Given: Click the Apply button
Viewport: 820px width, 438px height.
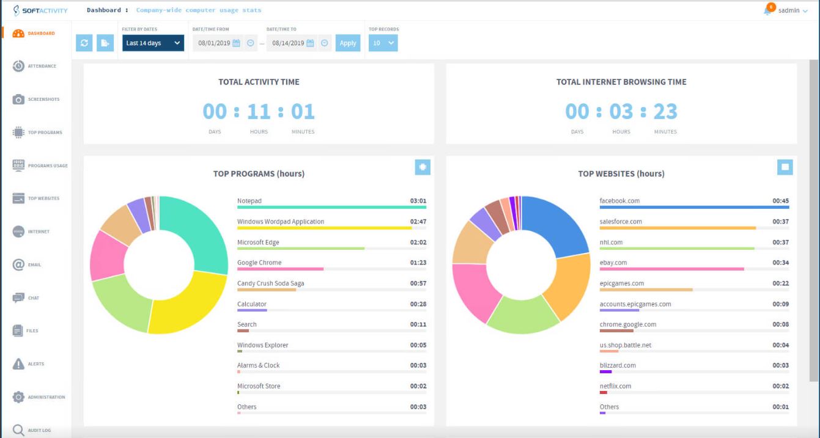Looking at the screenshot, I should tap(348, 43).
